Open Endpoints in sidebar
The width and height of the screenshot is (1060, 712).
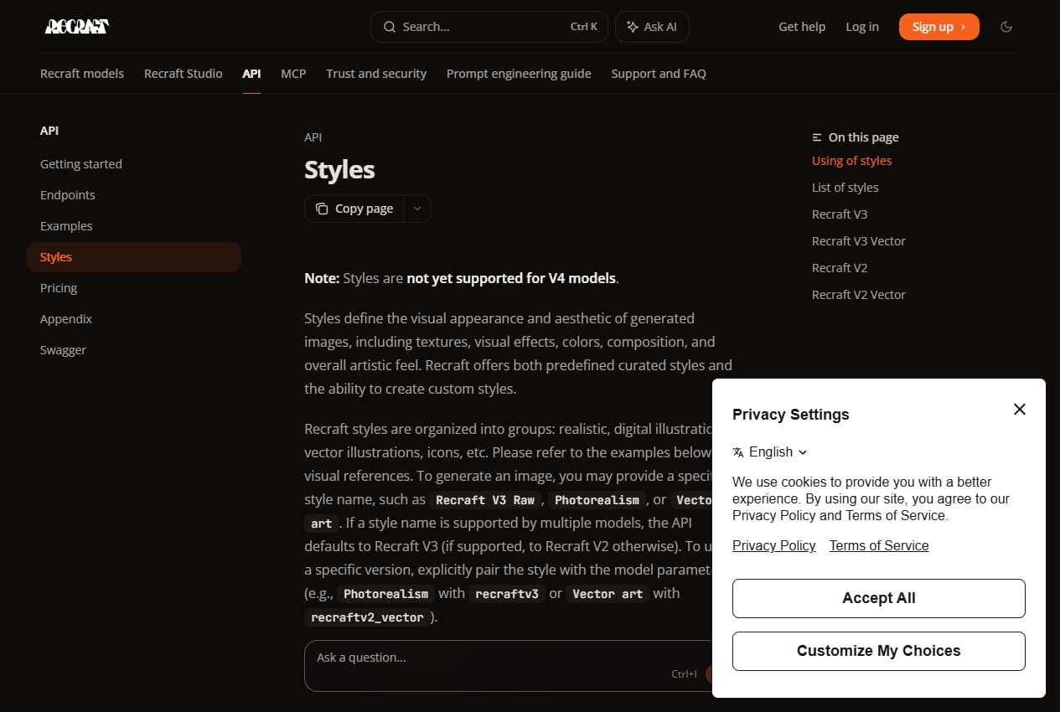pos(134,195)
